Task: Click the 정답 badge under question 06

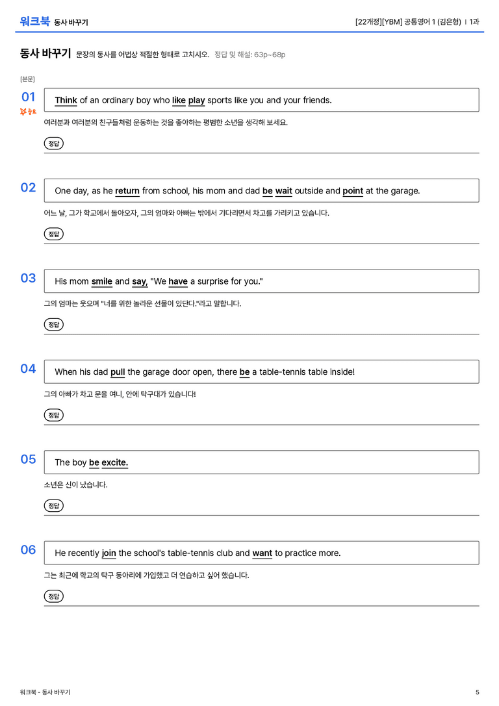Action: point(53,596)
